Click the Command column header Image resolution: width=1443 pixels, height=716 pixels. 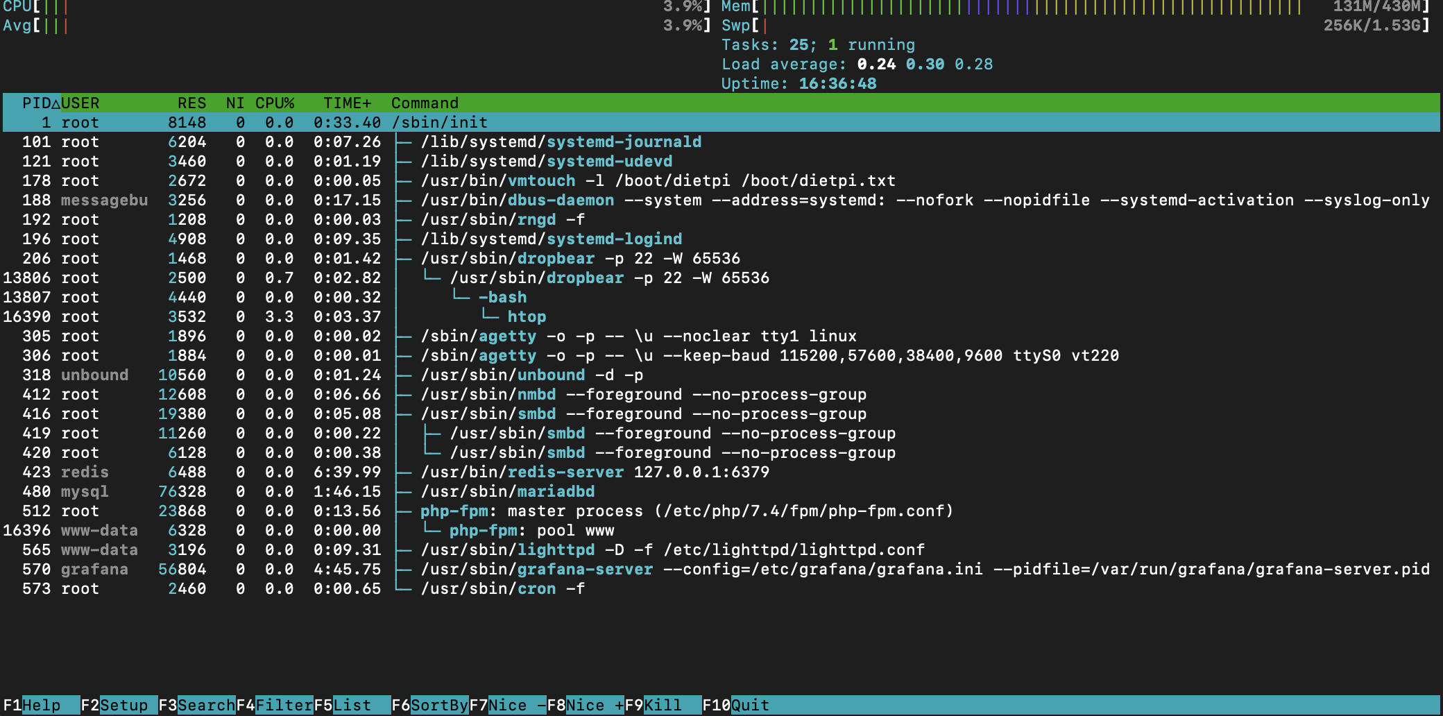[425, 103]
